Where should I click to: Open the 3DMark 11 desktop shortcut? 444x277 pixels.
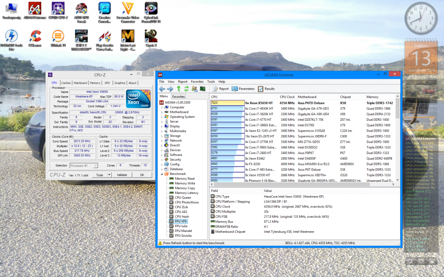(58, 39)
